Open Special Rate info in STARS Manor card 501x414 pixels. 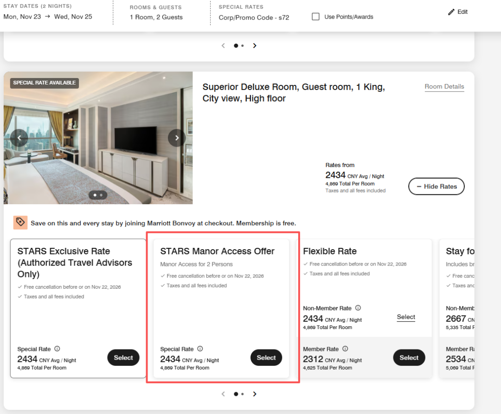[200, 349]
